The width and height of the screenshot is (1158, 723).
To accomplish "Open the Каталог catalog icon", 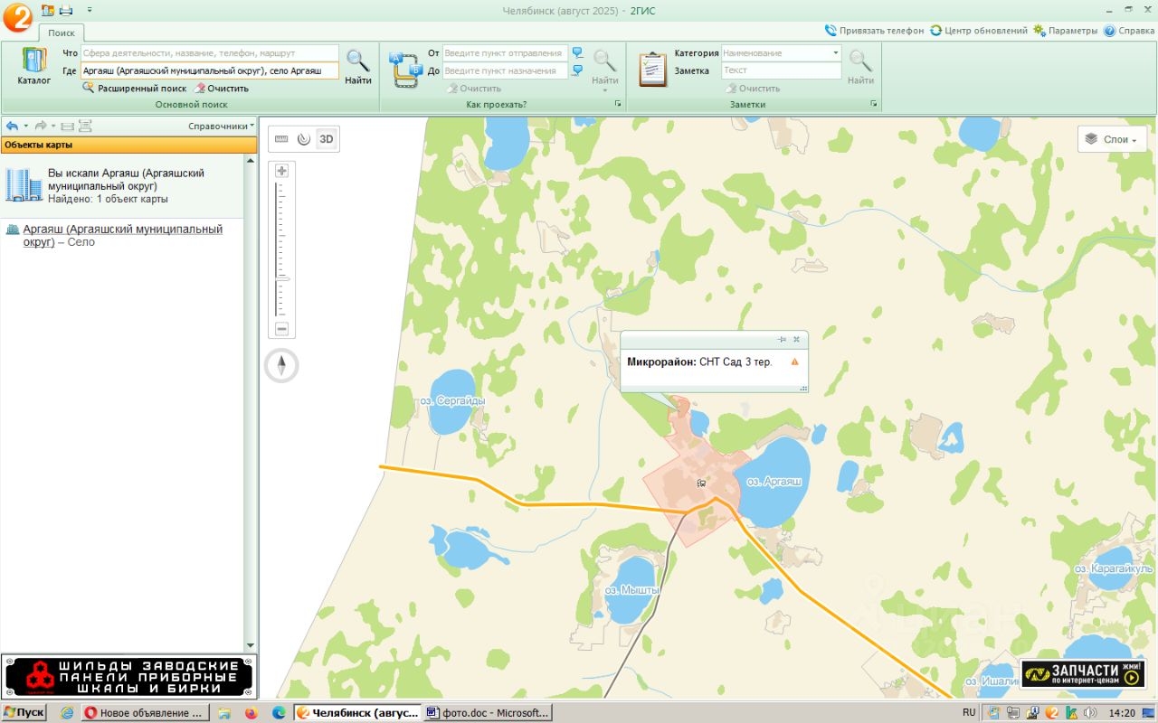I will [x=33, y=65].
